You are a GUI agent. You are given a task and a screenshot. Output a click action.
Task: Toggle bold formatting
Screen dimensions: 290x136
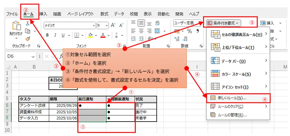point(47,35)
